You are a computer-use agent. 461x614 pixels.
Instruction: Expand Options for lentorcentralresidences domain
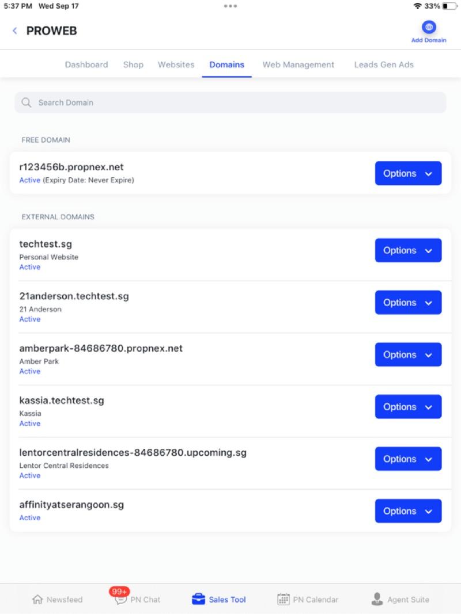408,459
